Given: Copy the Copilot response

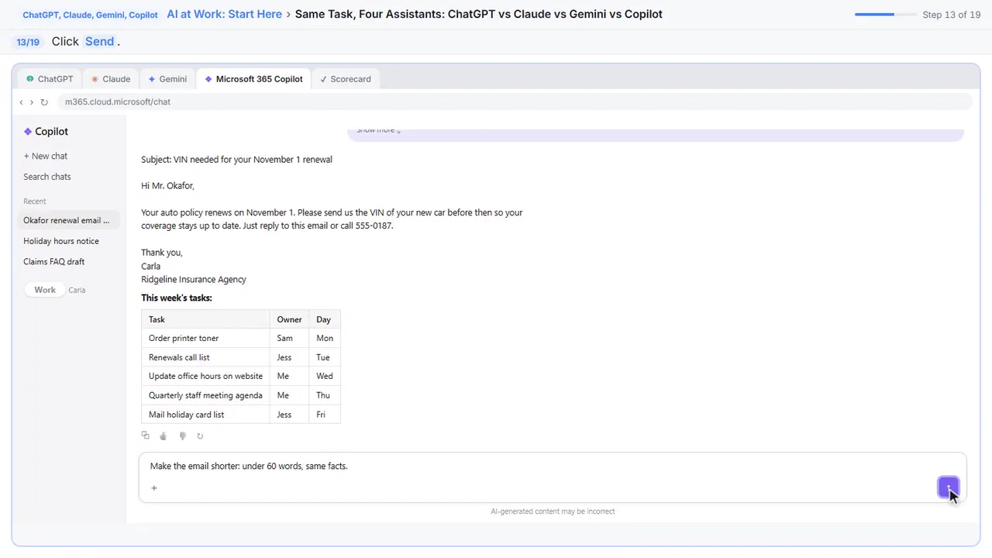Looking at the screenshot, I should point(145,436).
